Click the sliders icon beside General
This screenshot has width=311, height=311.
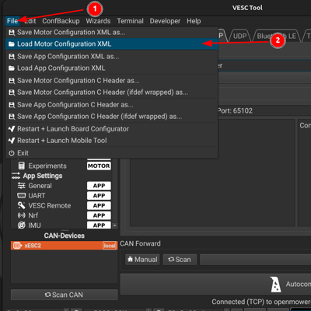click(x=22, y=186)
